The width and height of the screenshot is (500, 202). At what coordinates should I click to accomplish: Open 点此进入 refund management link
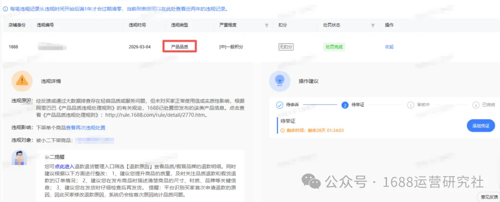(x=64, y=166)
